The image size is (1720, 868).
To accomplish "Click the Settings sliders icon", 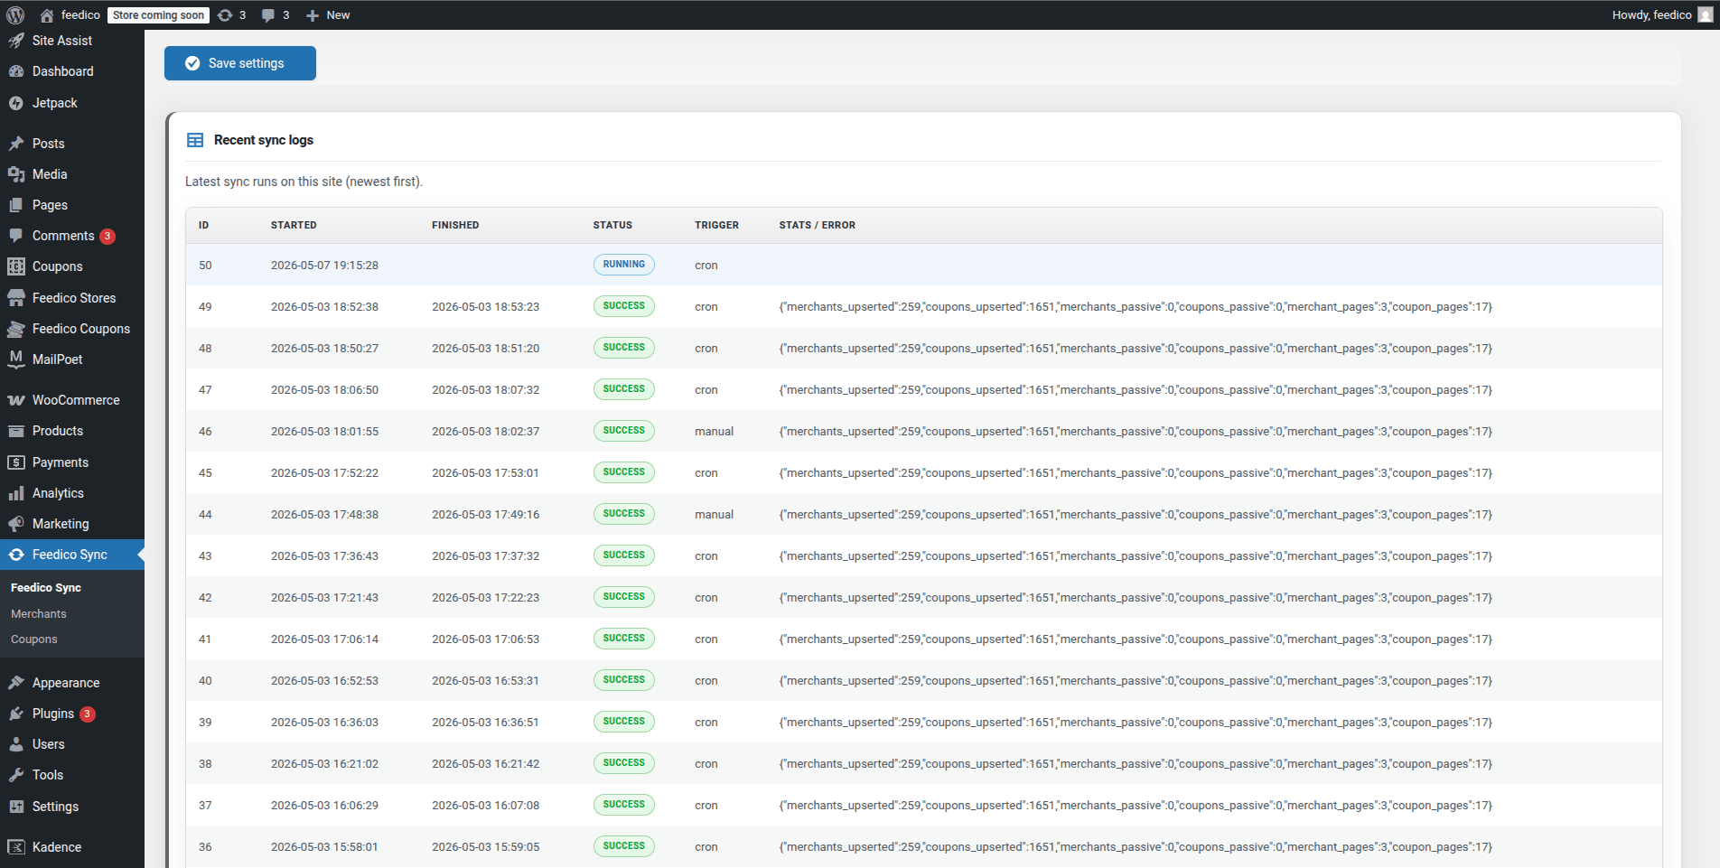I will (16, 807).
